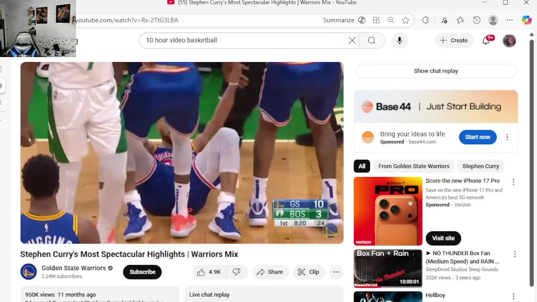Show chat replay

436,71
